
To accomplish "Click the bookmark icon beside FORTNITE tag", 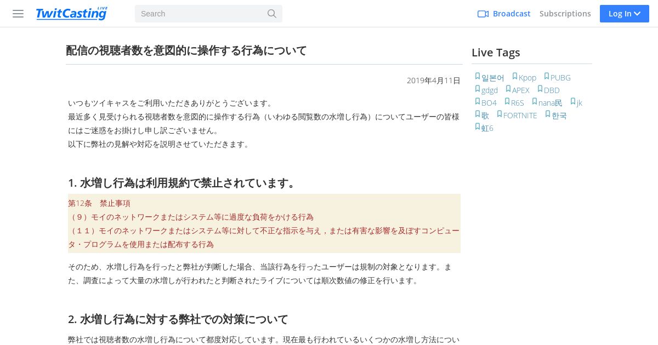I will 500,114.
